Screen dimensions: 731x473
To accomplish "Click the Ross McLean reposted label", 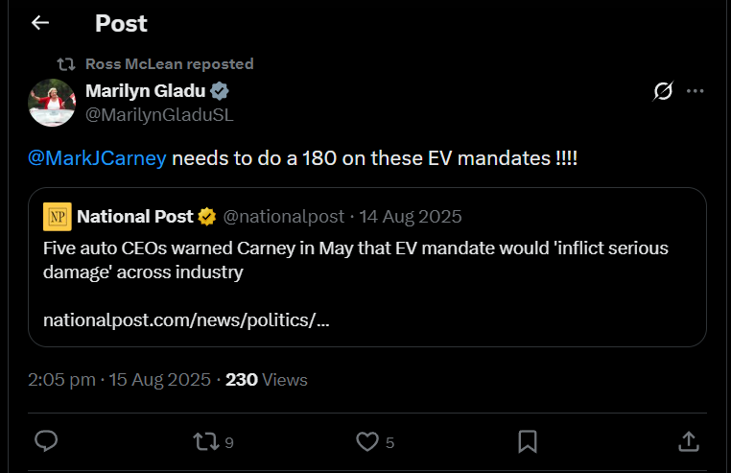I will [169, 64].
